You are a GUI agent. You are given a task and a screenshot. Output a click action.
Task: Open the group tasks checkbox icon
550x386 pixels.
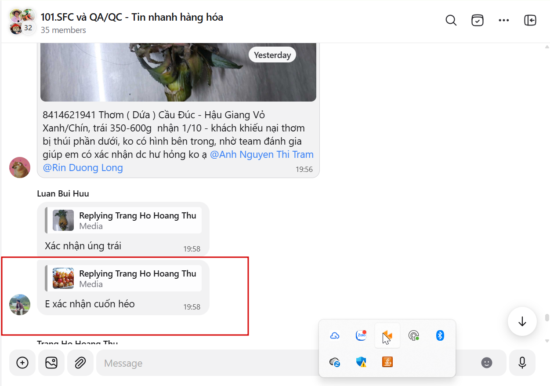click(478, 21)
